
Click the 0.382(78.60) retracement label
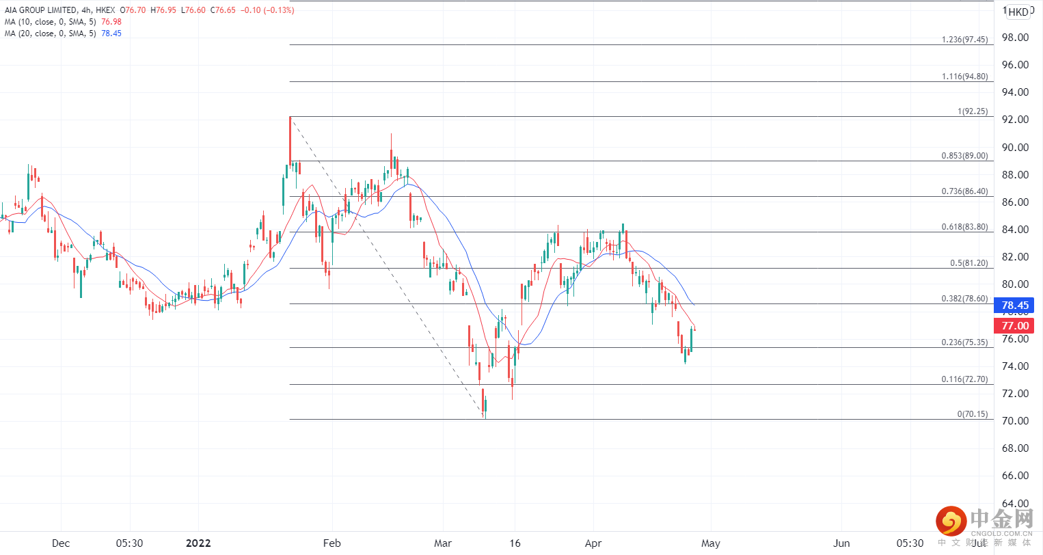tap(964, 299)
